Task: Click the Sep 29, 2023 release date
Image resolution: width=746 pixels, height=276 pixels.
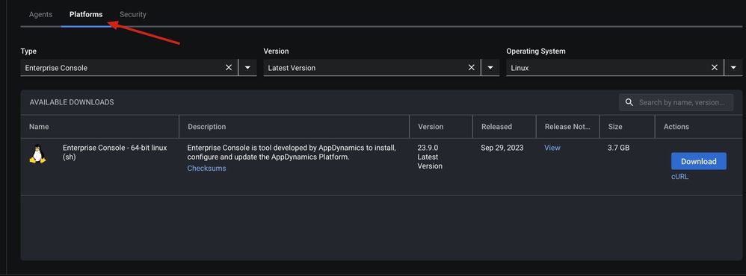Action: pos(502,148)
